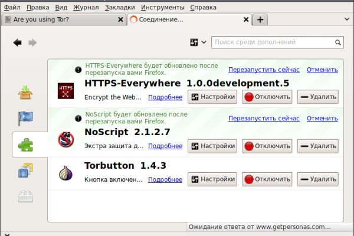
Task: Open the Get Add-ons sidebar category
Action: coord(25,91)
